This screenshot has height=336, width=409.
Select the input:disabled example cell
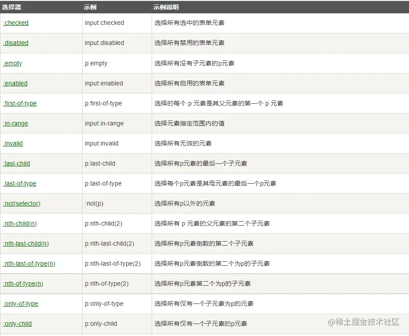(x=117, y=43)
